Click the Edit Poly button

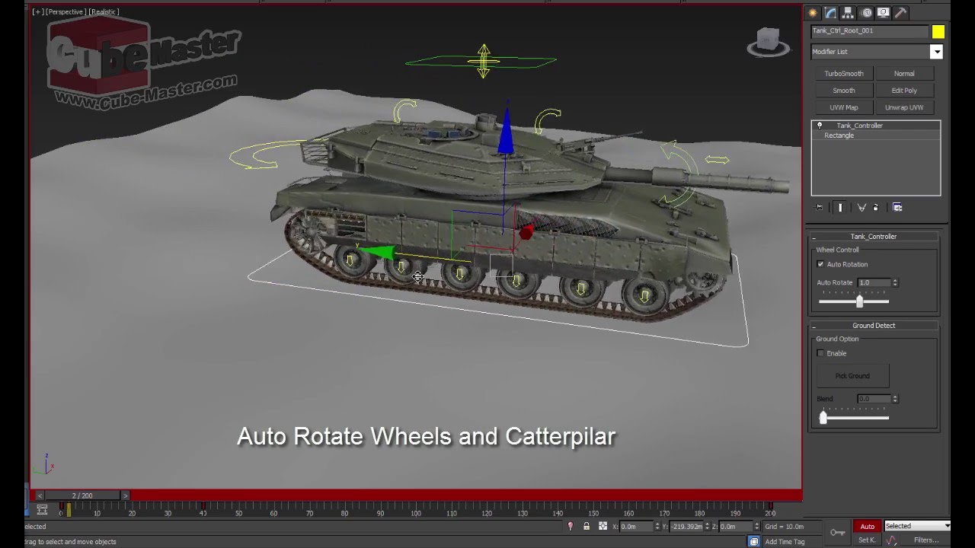[904, 91]
